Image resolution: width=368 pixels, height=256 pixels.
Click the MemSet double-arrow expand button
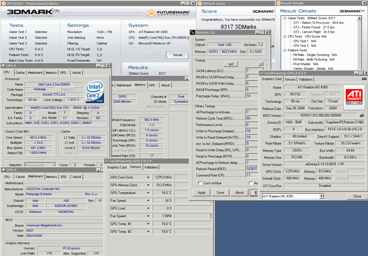click(x=260, y=64)
